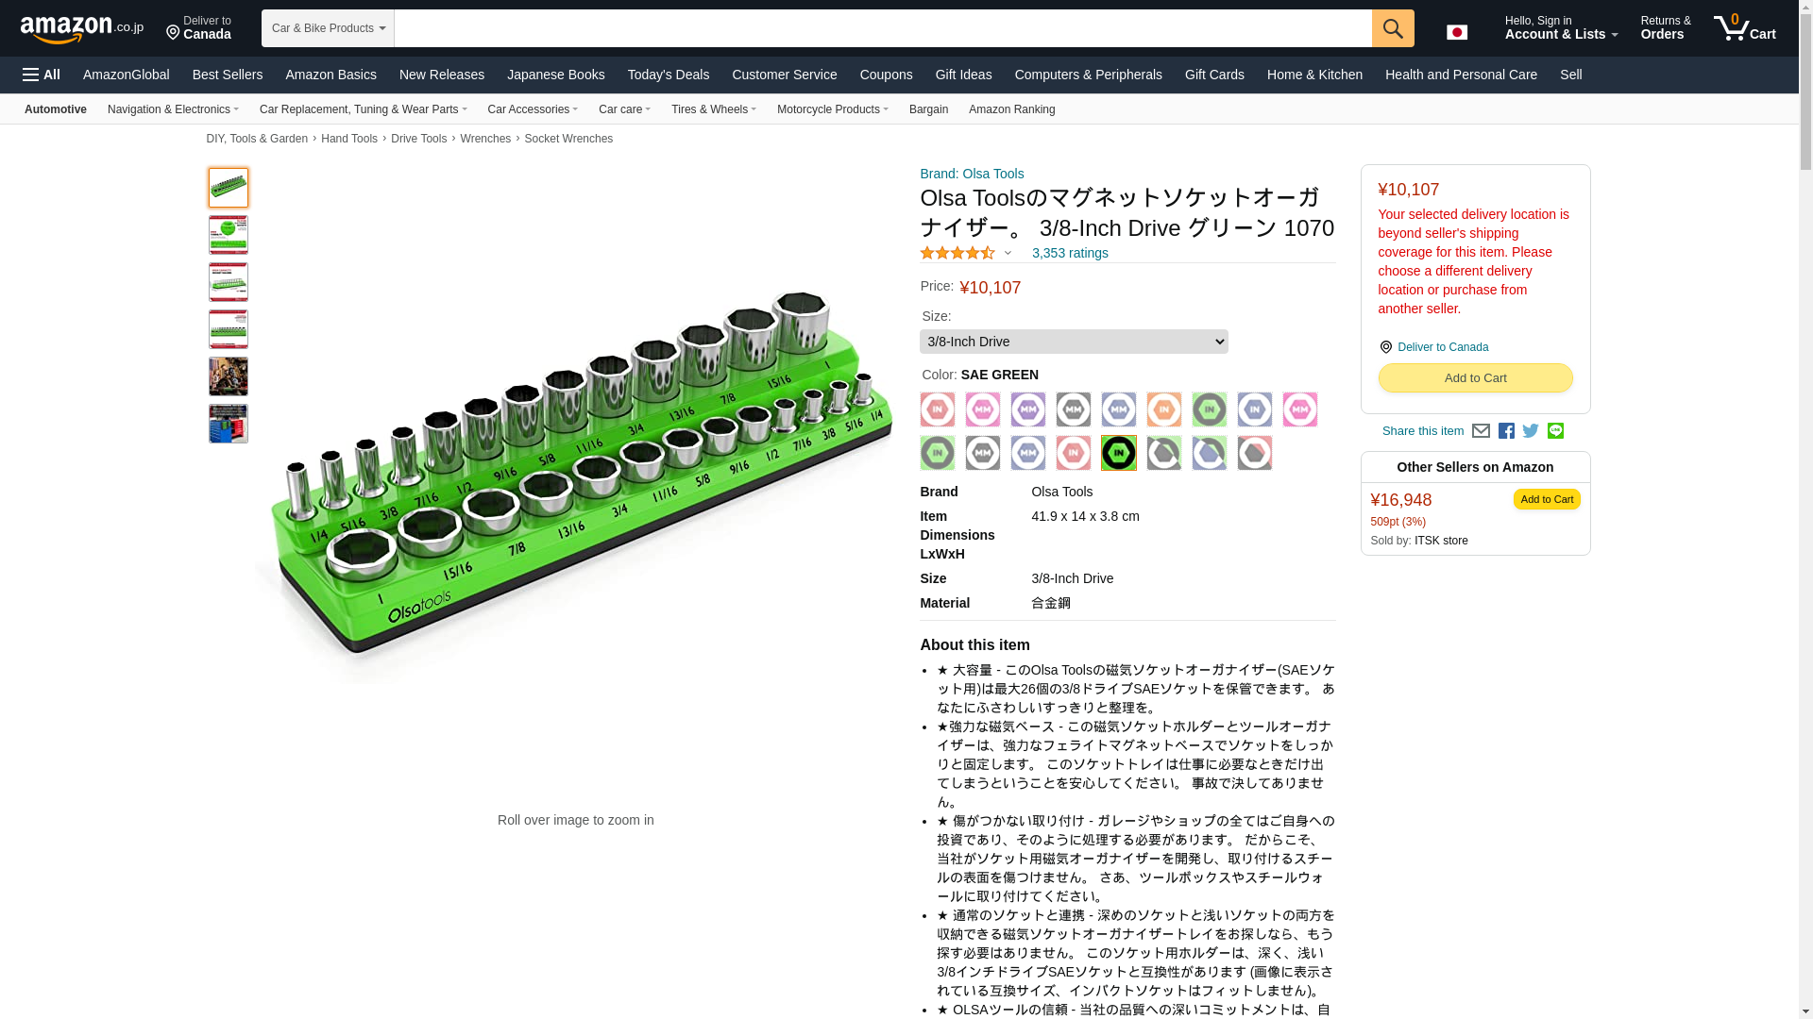Viewport: 1813px width, 1019px height.
Task: Expand the Car Accessories submenu
Action: [533, 109]
